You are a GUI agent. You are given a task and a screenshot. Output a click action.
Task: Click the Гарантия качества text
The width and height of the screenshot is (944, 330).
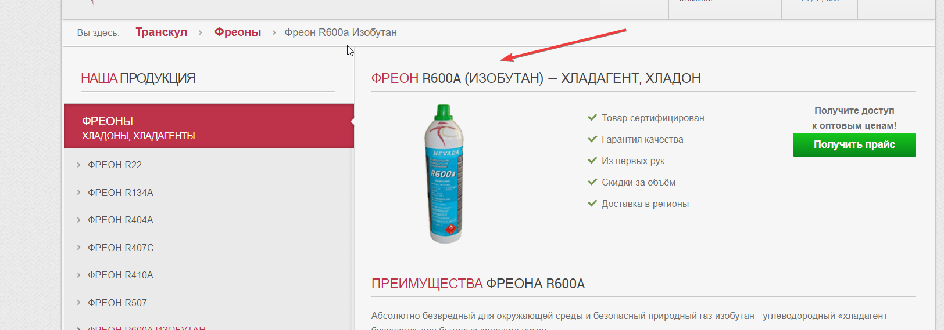[642, 140]
